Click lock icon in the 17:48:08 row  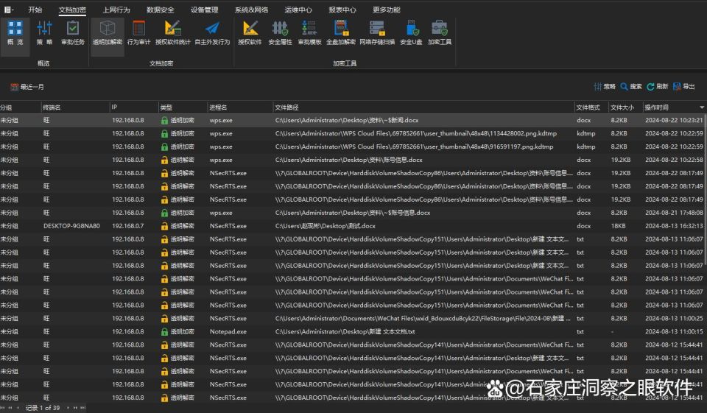pyautogui.click(x=164, y=213)
